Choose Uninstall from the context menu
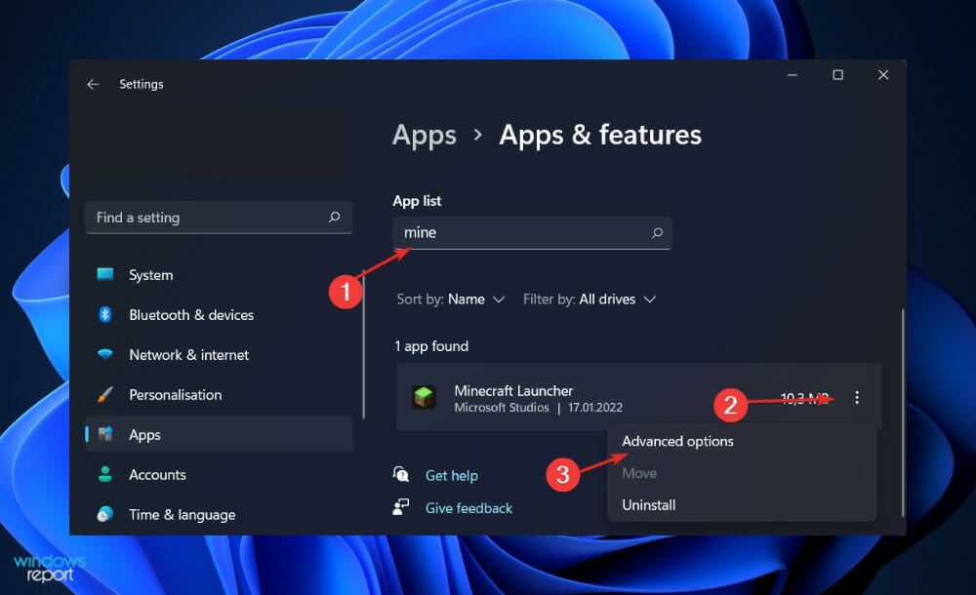The height and width of the screenshot is (595, 976). click(x=649, y=504)
